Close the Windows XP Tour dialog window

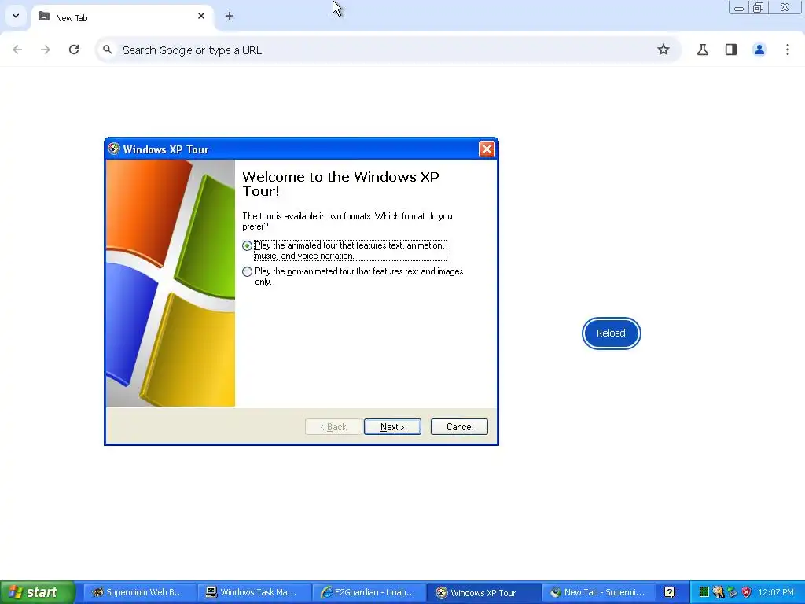point(486,149)
